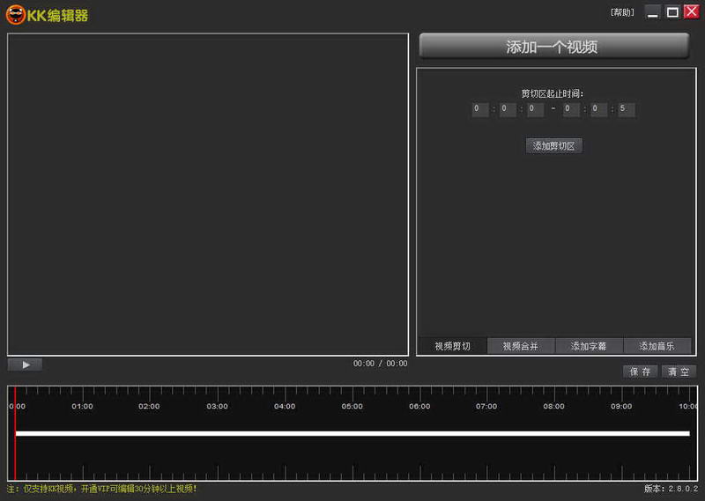Viewport: 705px width, 501px height.
Task: Minimize the KK editor window
Action: [x=653, y=12]
